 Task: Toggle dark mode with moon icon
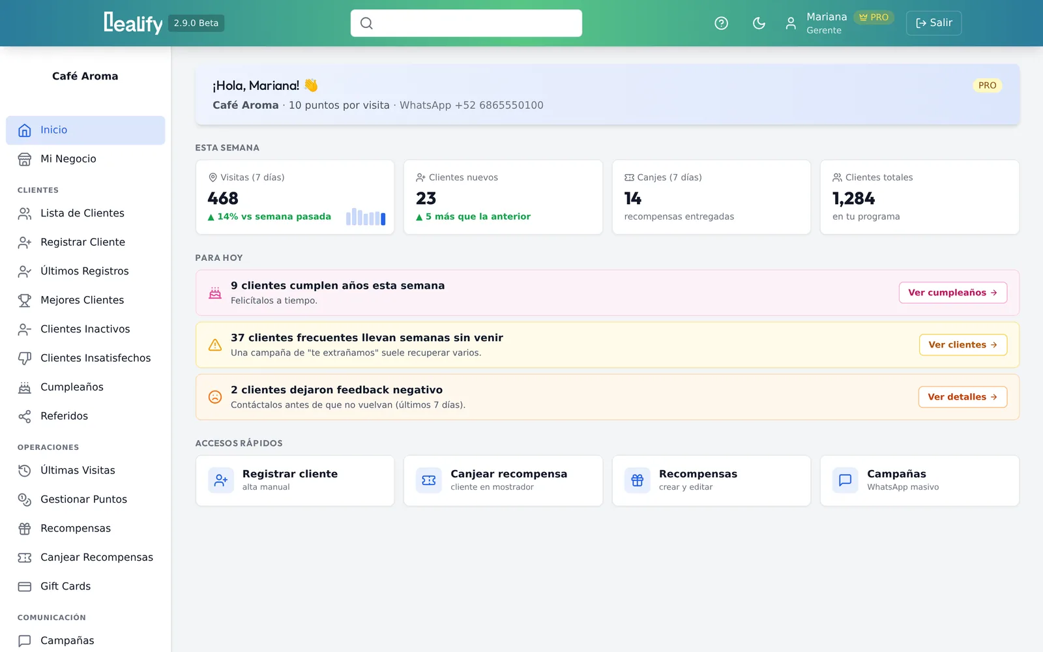(759, 23)
